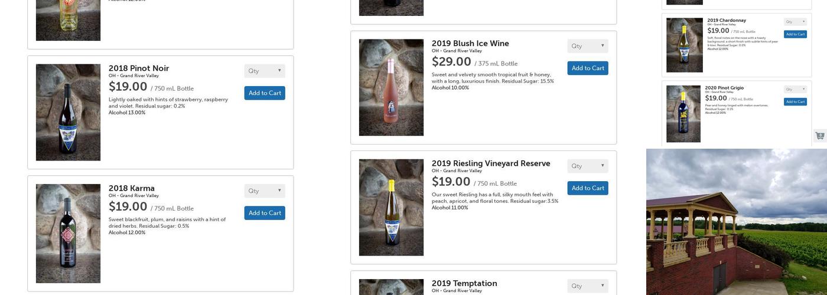Click the pink Blush Ice Wine bottle image
The image size is (827, 295).
click(391, 87)
